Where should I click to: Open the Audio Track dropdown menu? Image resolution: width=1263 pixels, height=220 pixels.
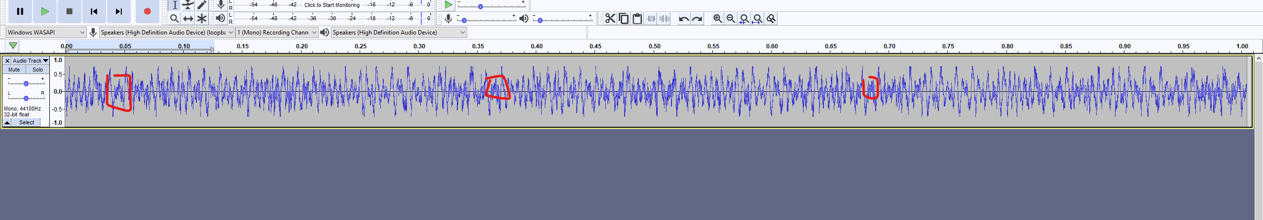[30, 61]
